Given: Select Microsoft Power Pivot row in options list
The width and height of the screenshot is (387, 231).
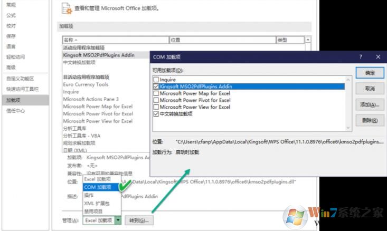Looking at the screenshot, I should [x=98, y=113].
